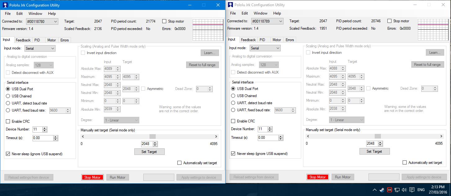This screenshot has width=451, height=196.
Task: Select UART, fixed baud rate in right window
Action: (x=233, y=110)
